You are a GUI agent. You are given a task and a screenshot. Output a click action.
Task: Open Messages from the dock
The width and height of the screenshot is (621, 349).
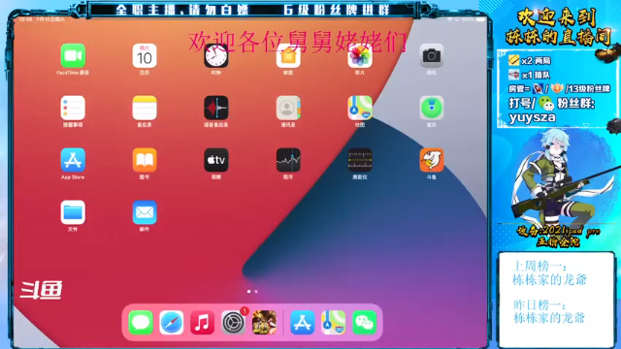(141, 323)
